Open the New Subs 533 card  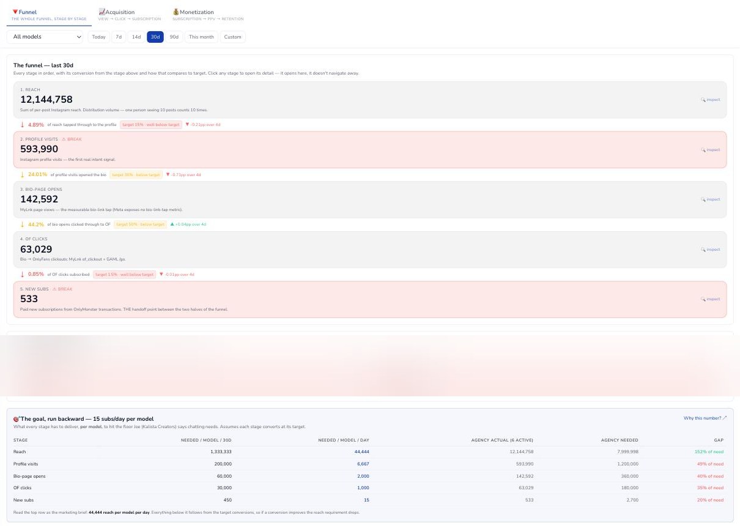coord(370,299)
